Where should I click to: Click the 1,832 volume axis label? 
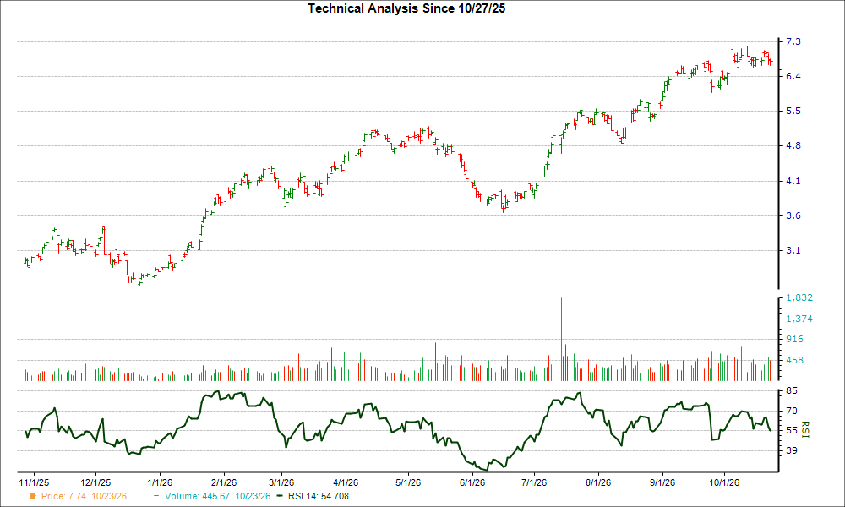point(799,298)
